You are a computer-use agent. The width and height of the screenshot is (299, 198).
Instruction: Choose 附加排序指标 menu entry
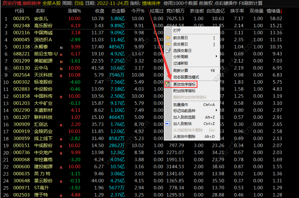point(192,91)
